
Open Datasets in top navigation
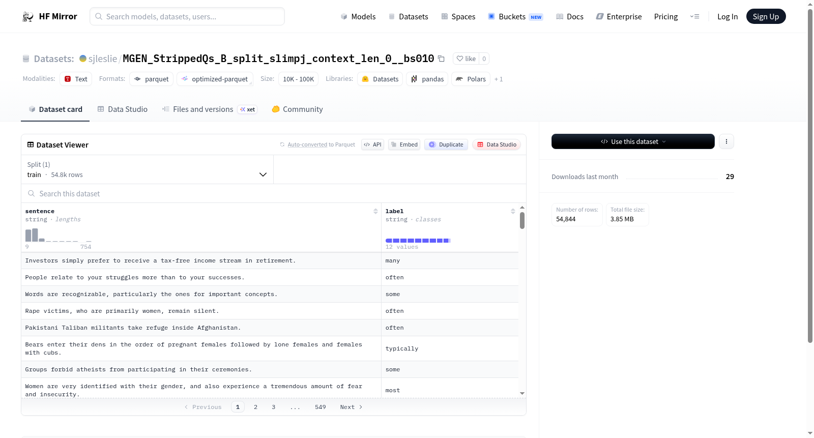pos(409,17)
